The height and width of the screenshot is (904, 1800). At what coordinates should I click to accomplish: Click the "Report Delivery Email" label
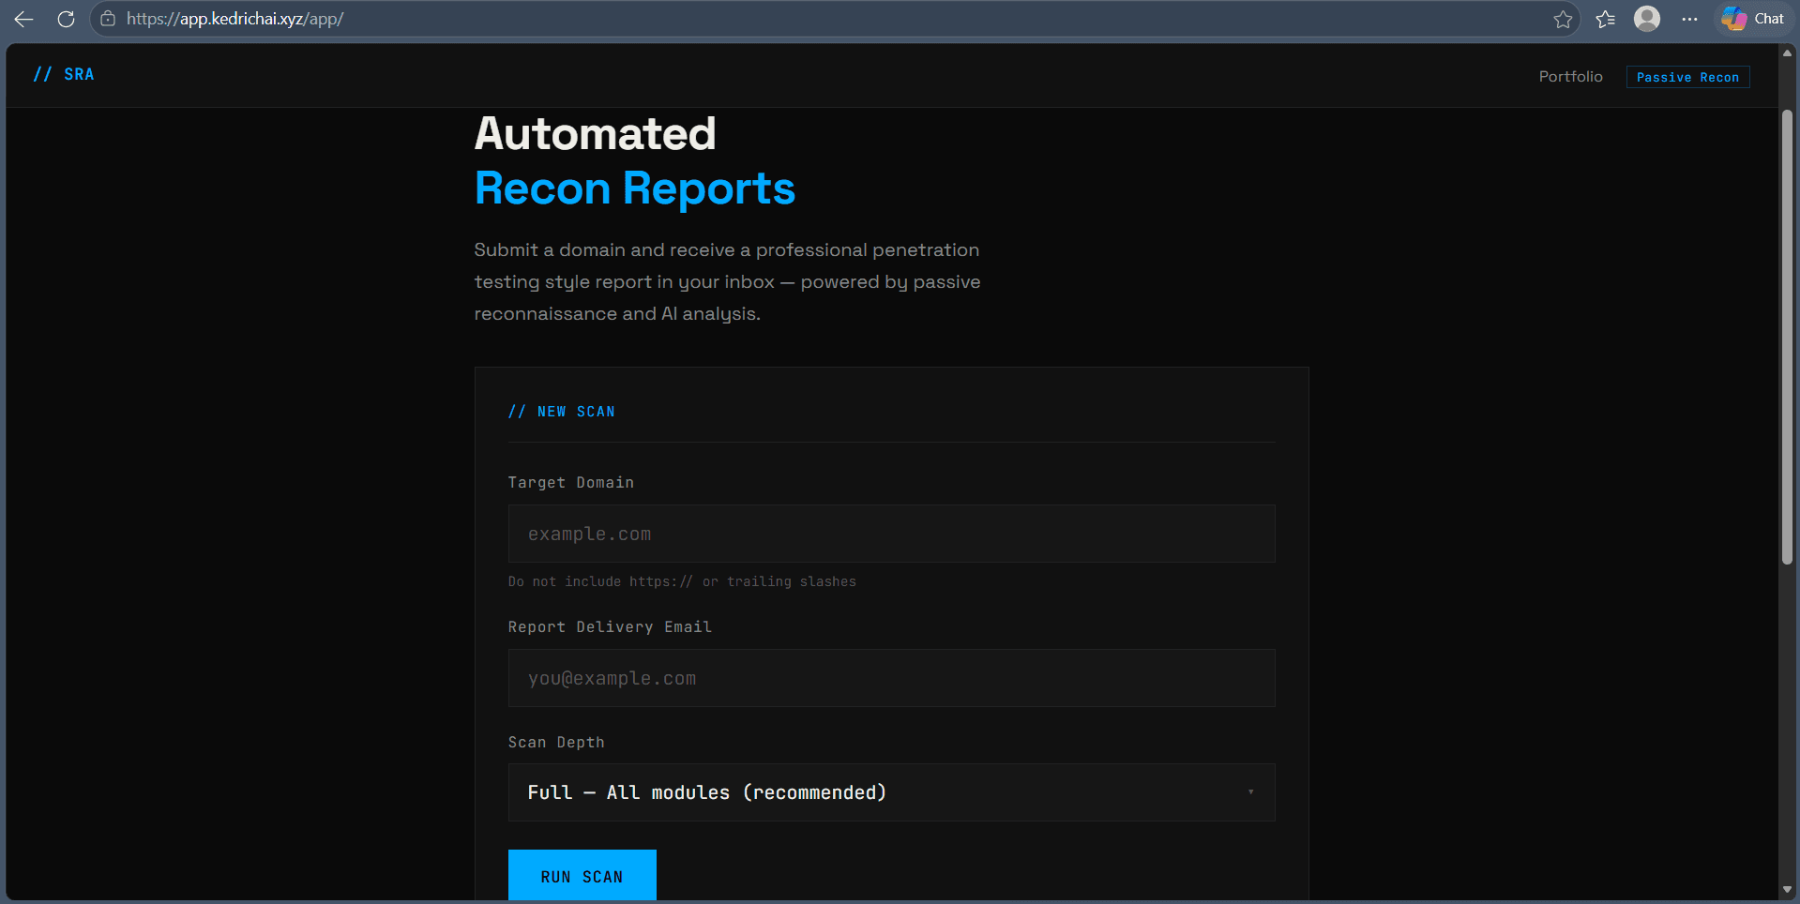(610, 627)
